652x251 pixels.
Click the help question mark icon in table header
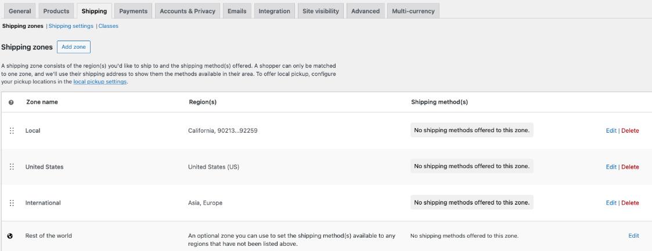click(x=11, y=102)
